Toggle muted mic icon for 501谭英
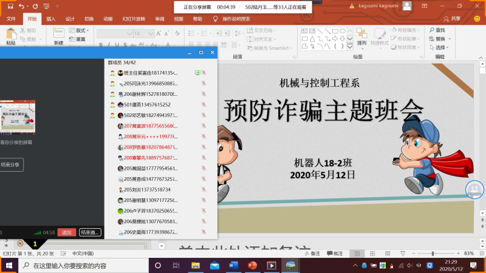Screen dimensions: 486x273 point(204,104)
